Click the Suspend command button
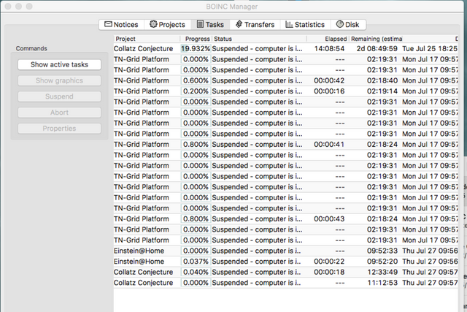This screenshot has height=312, width=467. 59,96
